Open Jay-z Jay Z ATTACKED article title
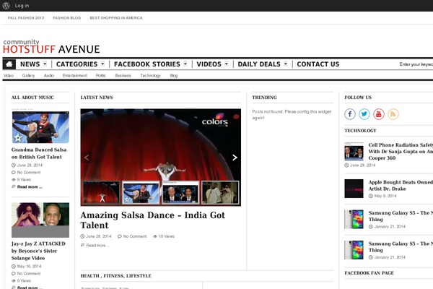 point(38,251)
